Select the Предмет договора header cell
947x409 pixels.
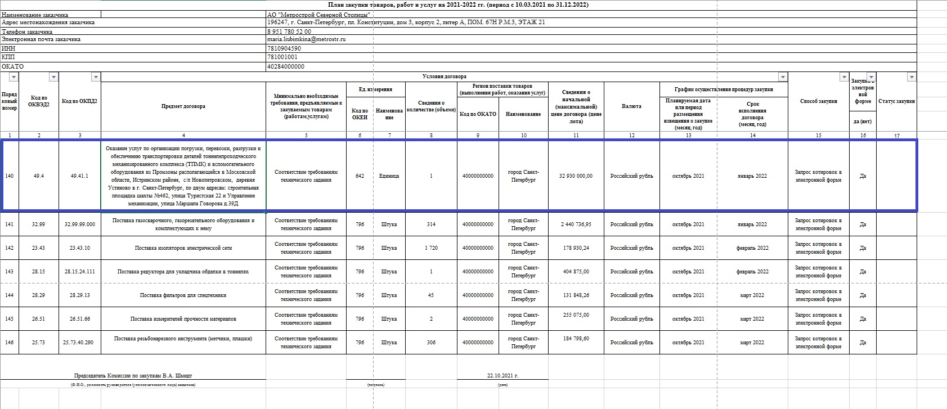183,106
